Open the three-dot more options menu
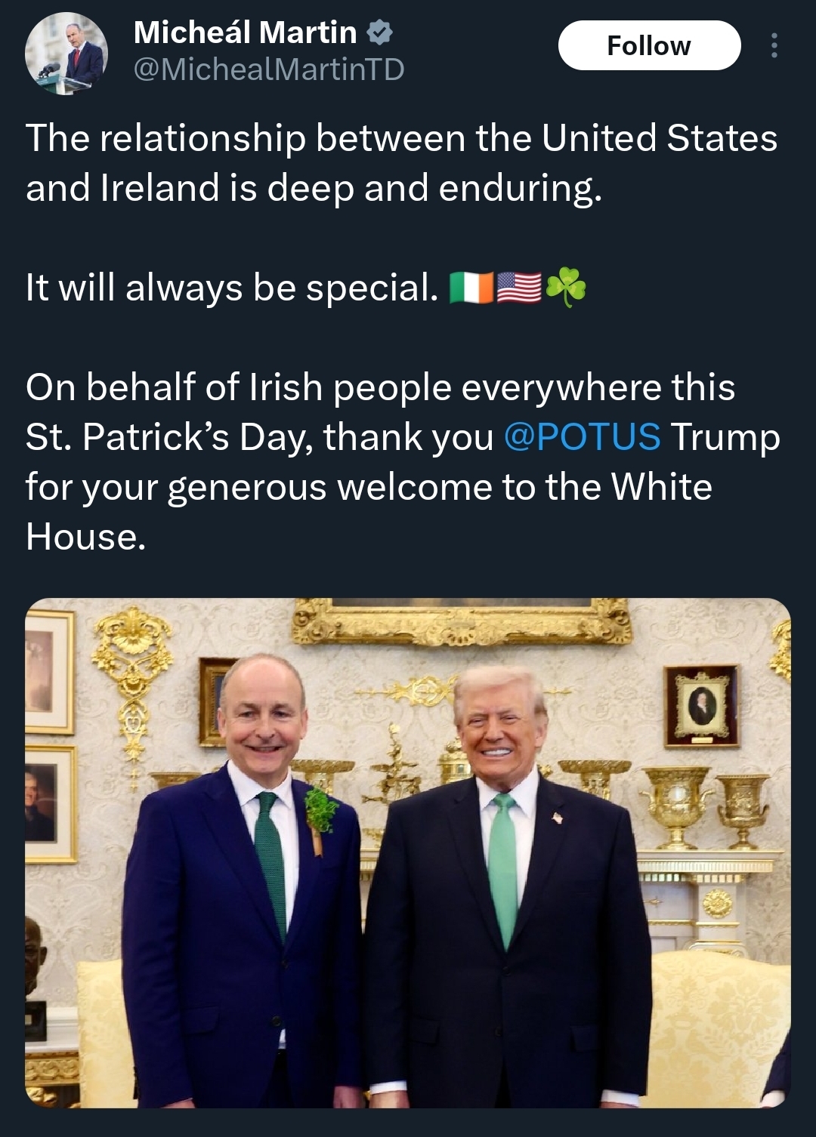 pos(773,46)
